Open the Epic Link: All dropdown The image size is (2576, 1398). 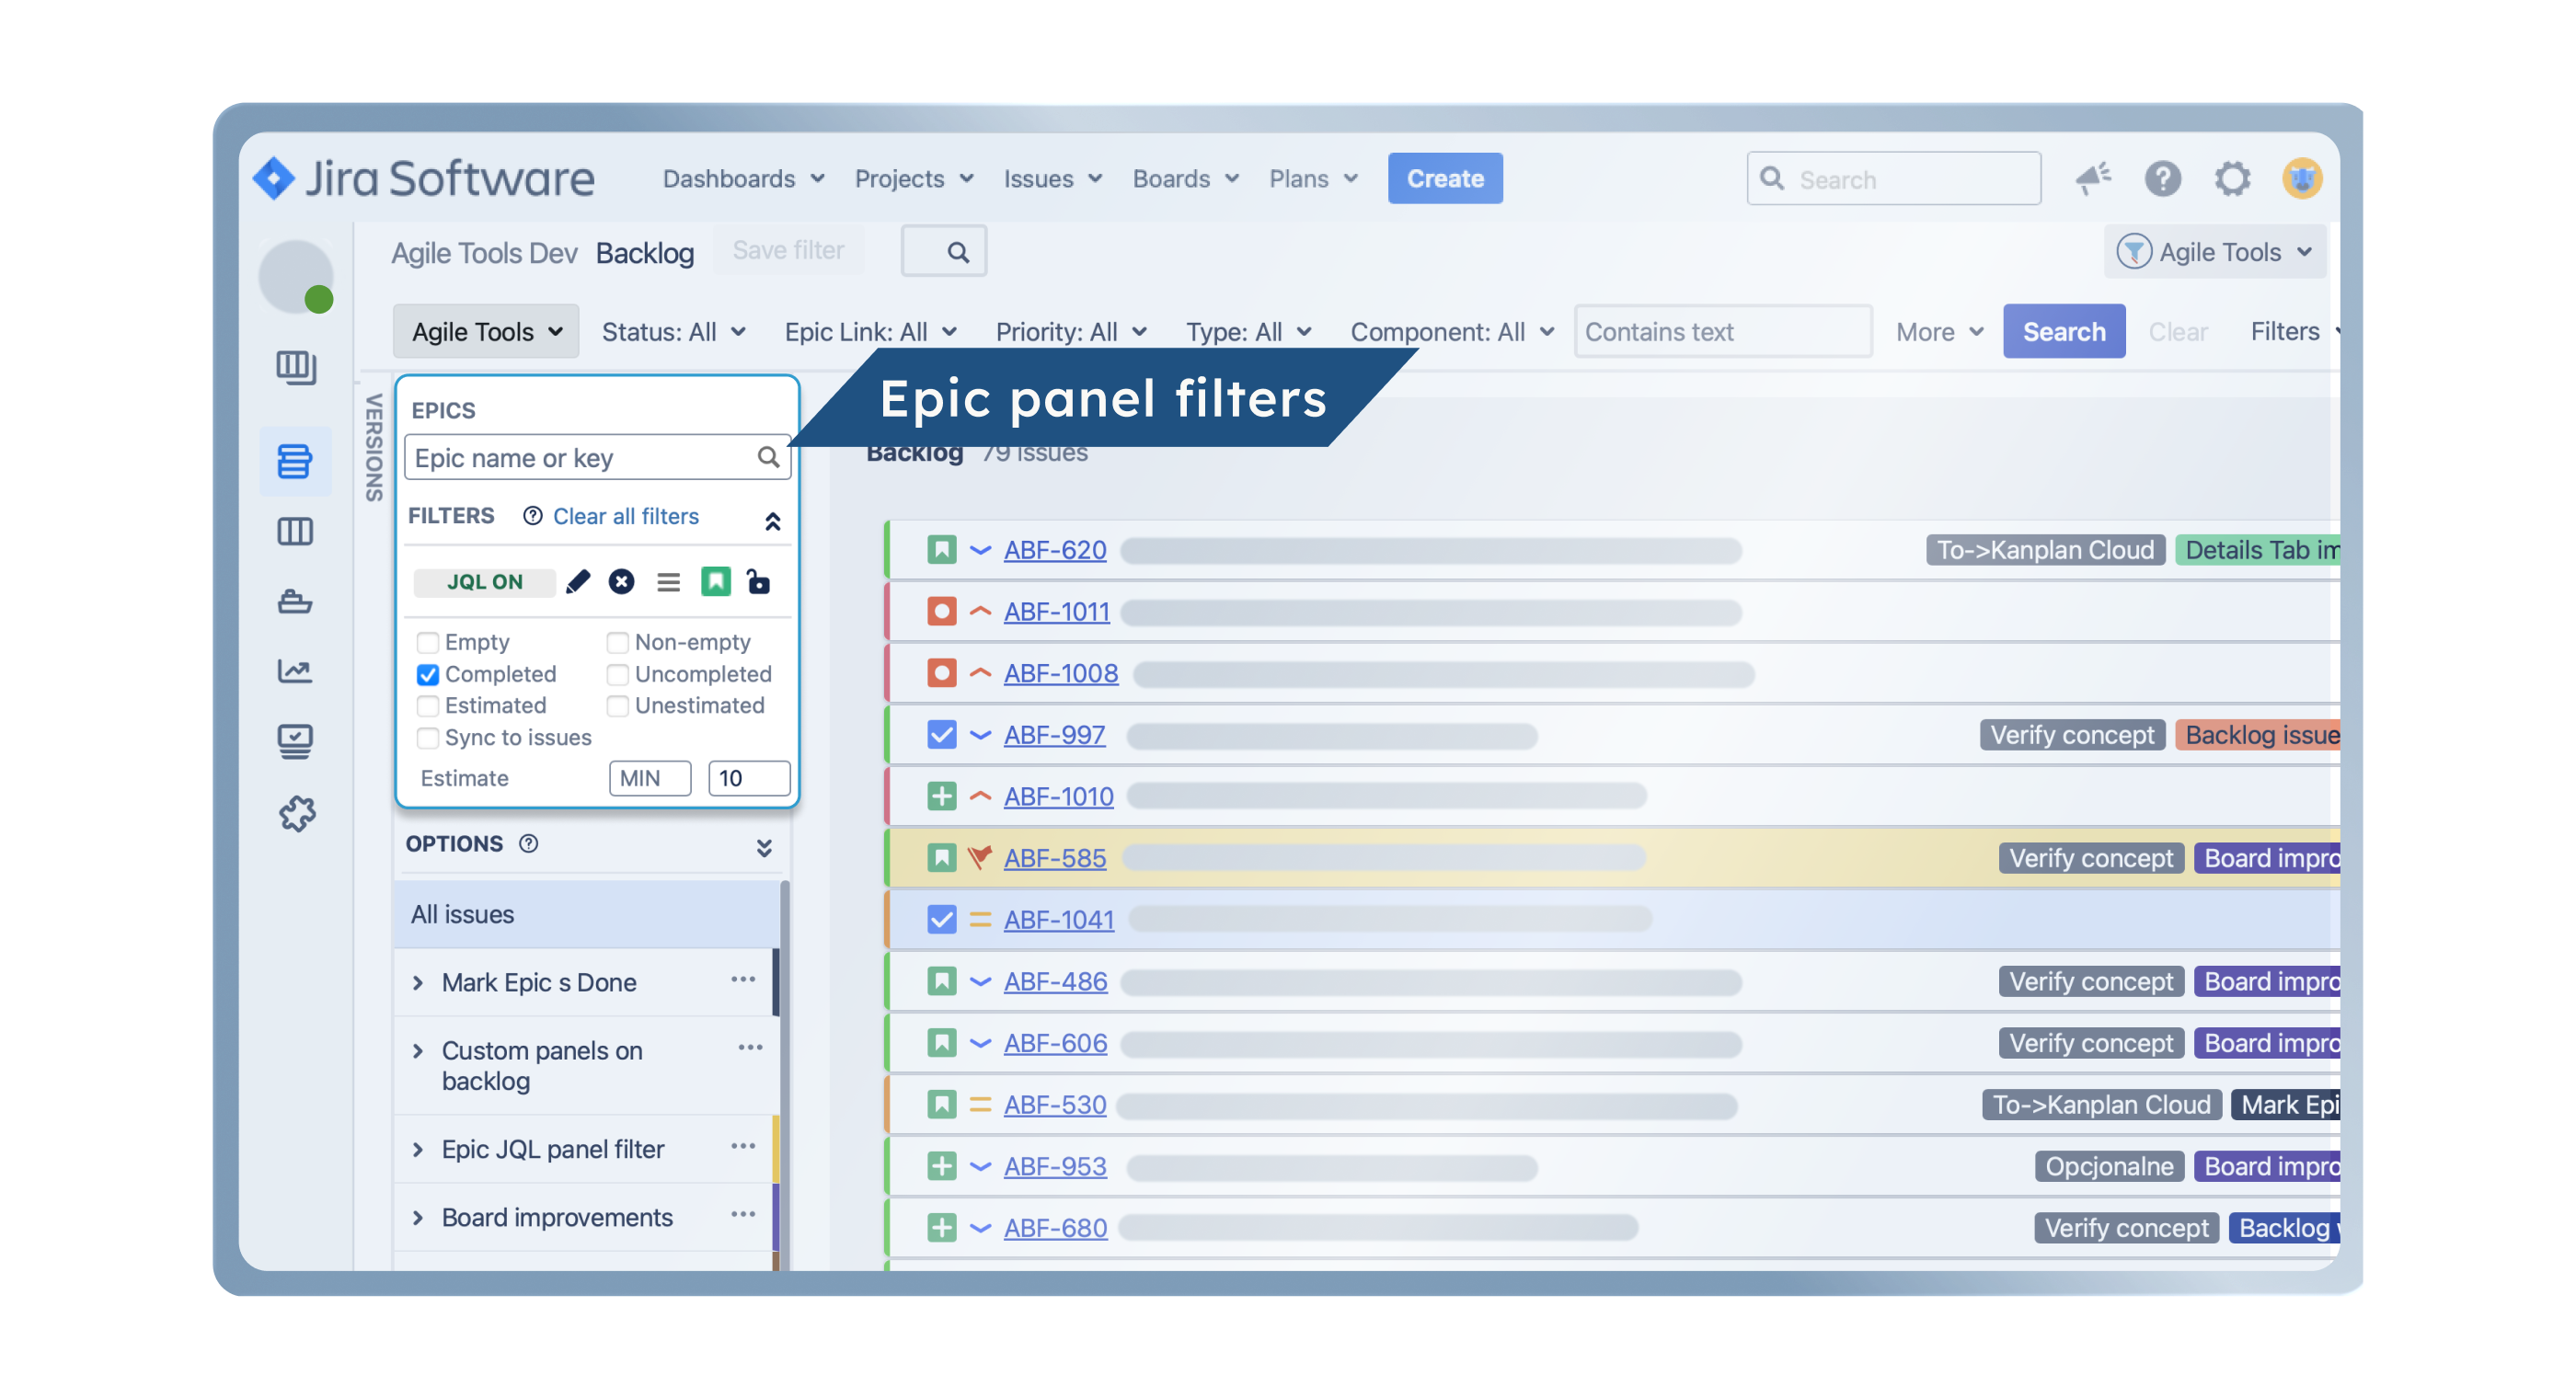pyautogui.click(x=870, y=331)
